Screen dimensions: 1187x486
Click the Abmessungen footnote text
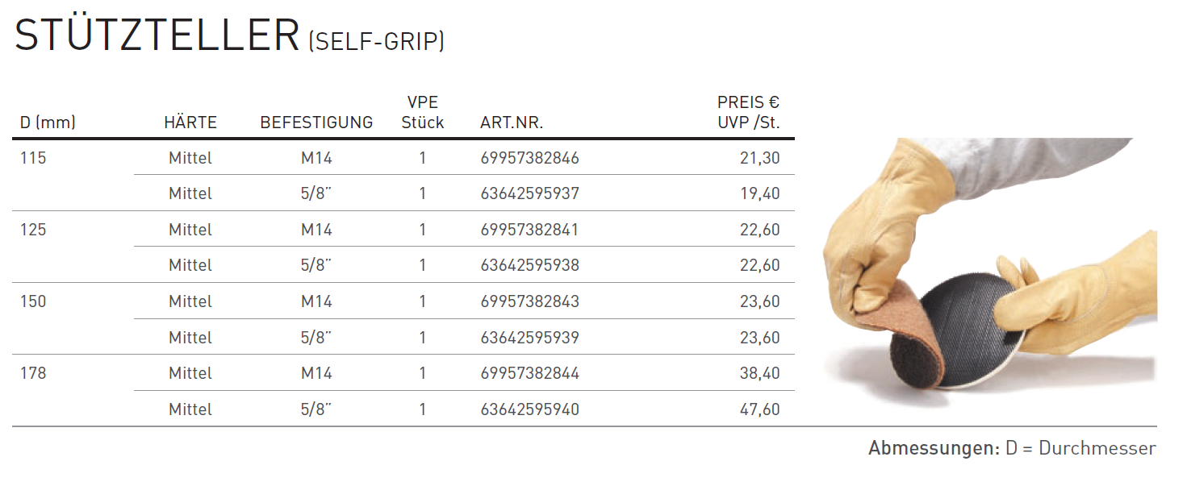(1012, 448)
